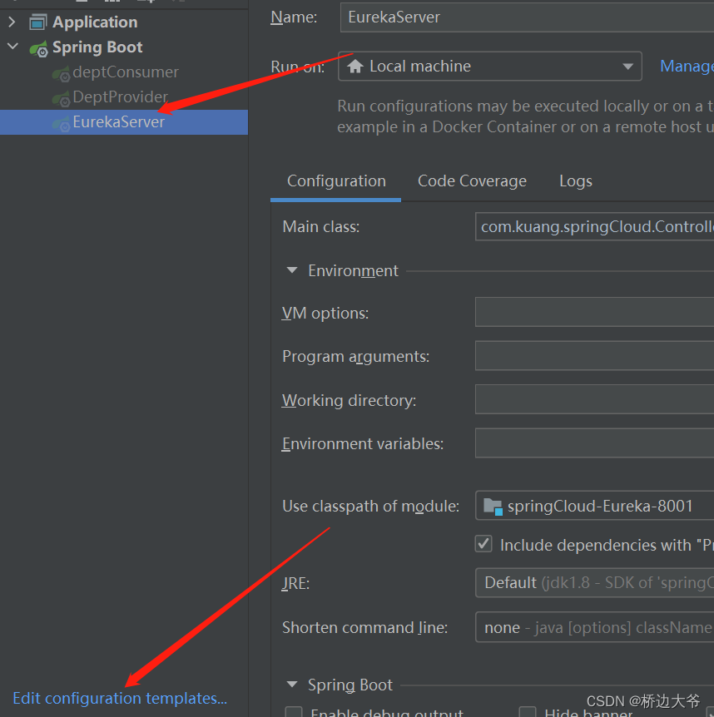The height and width of the screenshot is (717, 714).
Task: Collapse the Spring Boot configuration group
Action: [x=12, y=47]
